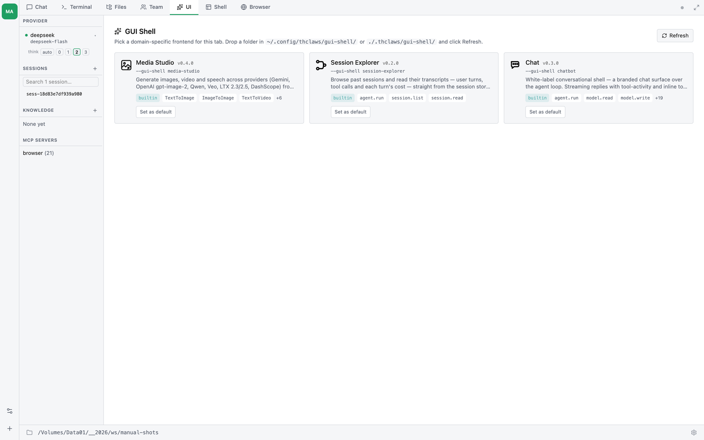Add a new workspace with bottom-left plus
This screenshot has width=704, height=440.
(x=10, y=429)
